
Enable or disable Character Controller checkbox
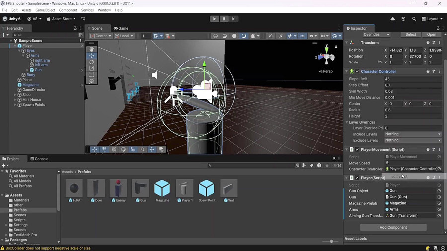(357, 72)
